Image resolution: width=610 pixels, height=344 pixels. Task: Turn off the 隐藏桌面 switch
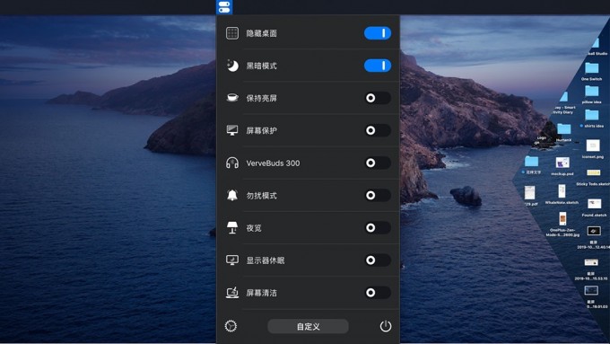point(378,33)
